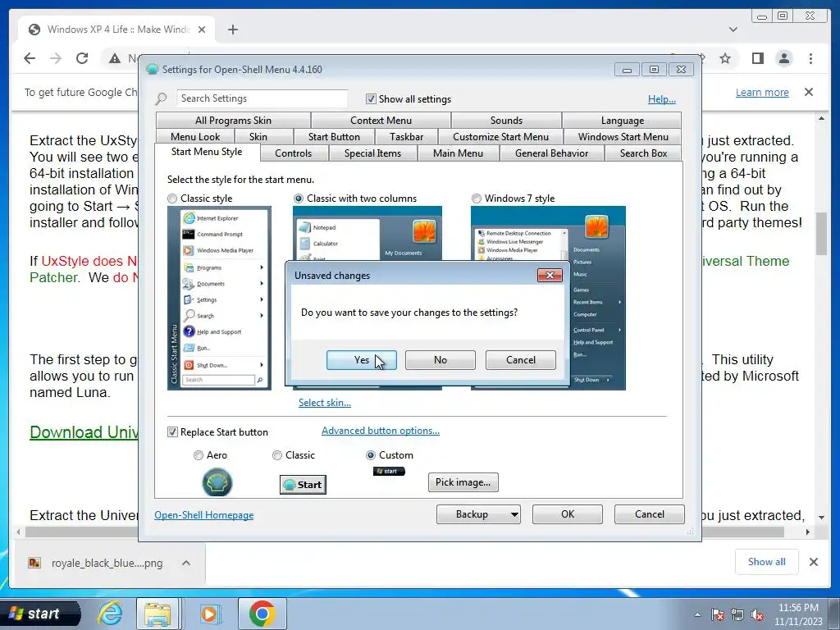This screenshot has height=630, width=840.
Task: Open General Behavior tab
Action: (551, 153)
